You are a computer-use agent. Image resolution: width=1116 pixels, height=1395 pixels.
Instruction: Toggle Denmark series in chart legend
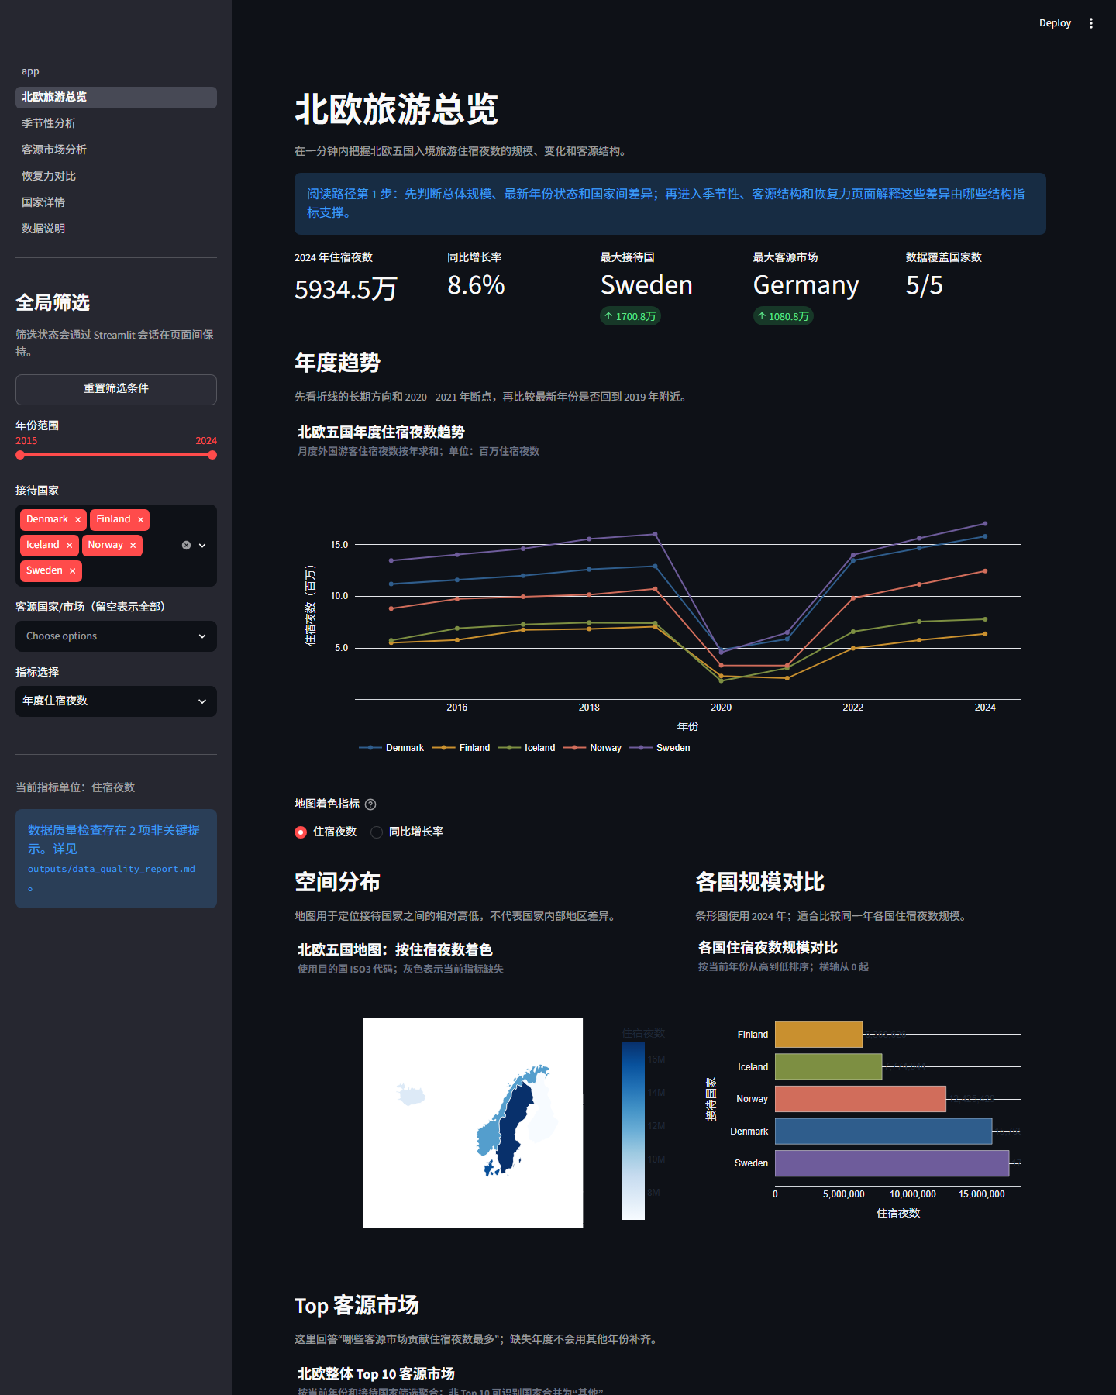click(x=391, y=748)
